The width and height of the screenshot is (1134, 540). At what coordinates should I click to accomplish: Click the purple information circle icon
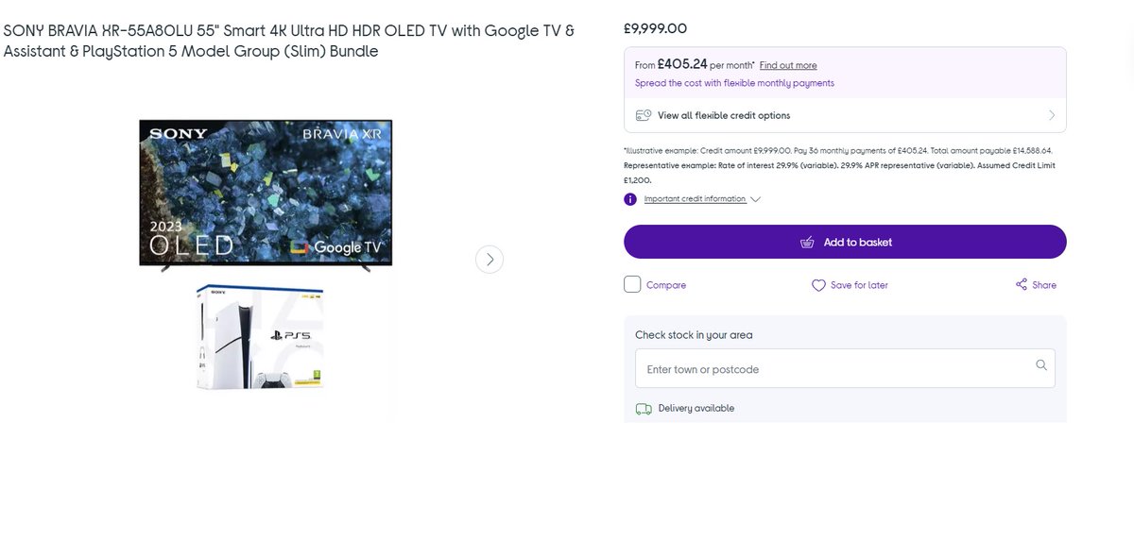(630, 199)
